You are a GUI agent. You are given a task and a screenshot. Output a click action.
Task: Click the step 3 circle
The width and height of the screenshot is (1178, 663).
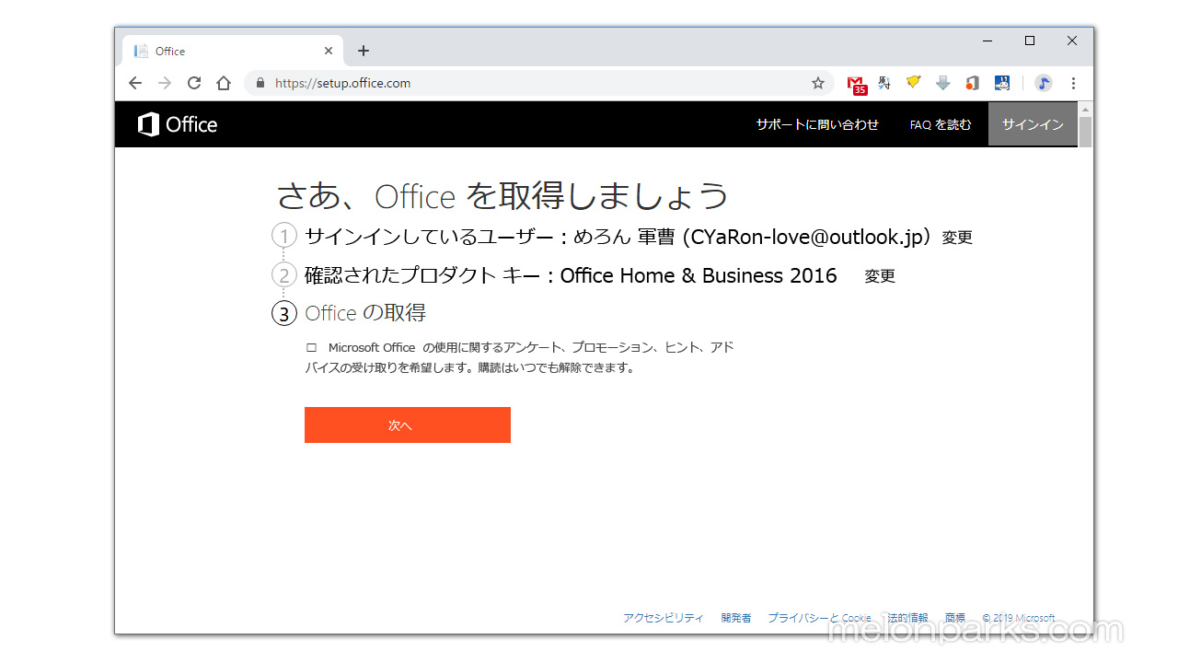click(284, 313)
